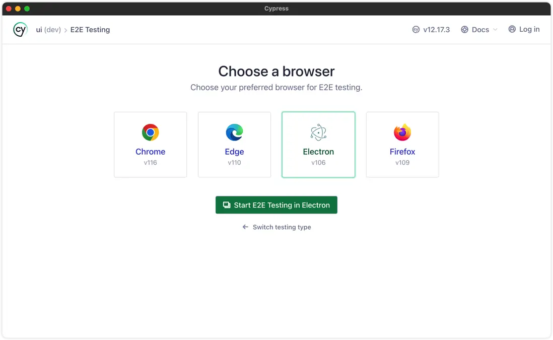Click the preferred browser subtitle text
The width and height of the screenshot is (553, 340).
click(x=276, y=87)
